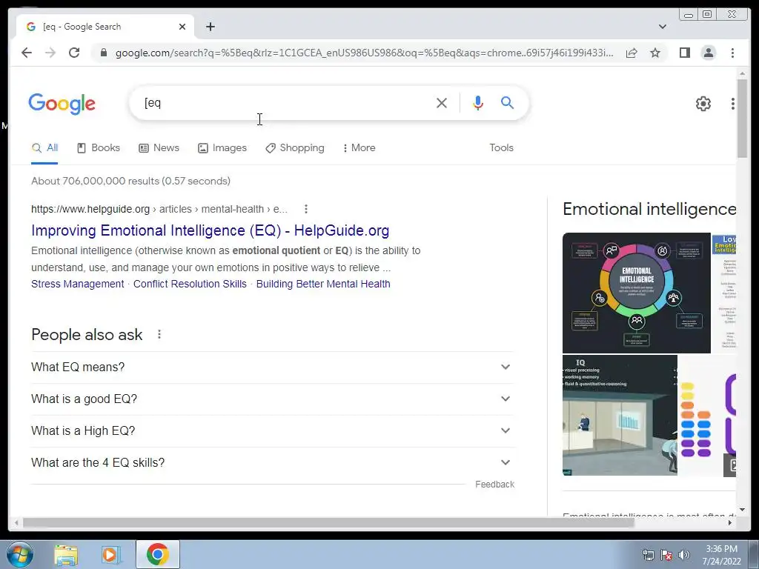Switch to the News tab

[159, 148]
